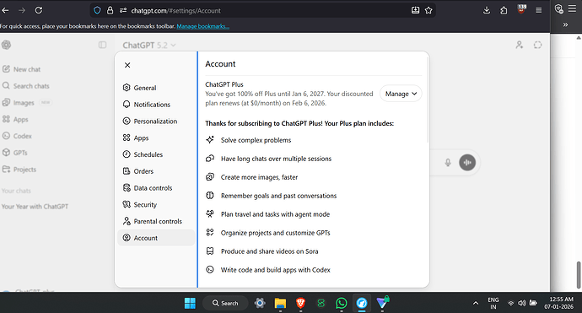Image resolution: width=582 pixels, height=313 pixels.
Task: Click 'Have long chats over multiple sessions' text
Action: 276,159
